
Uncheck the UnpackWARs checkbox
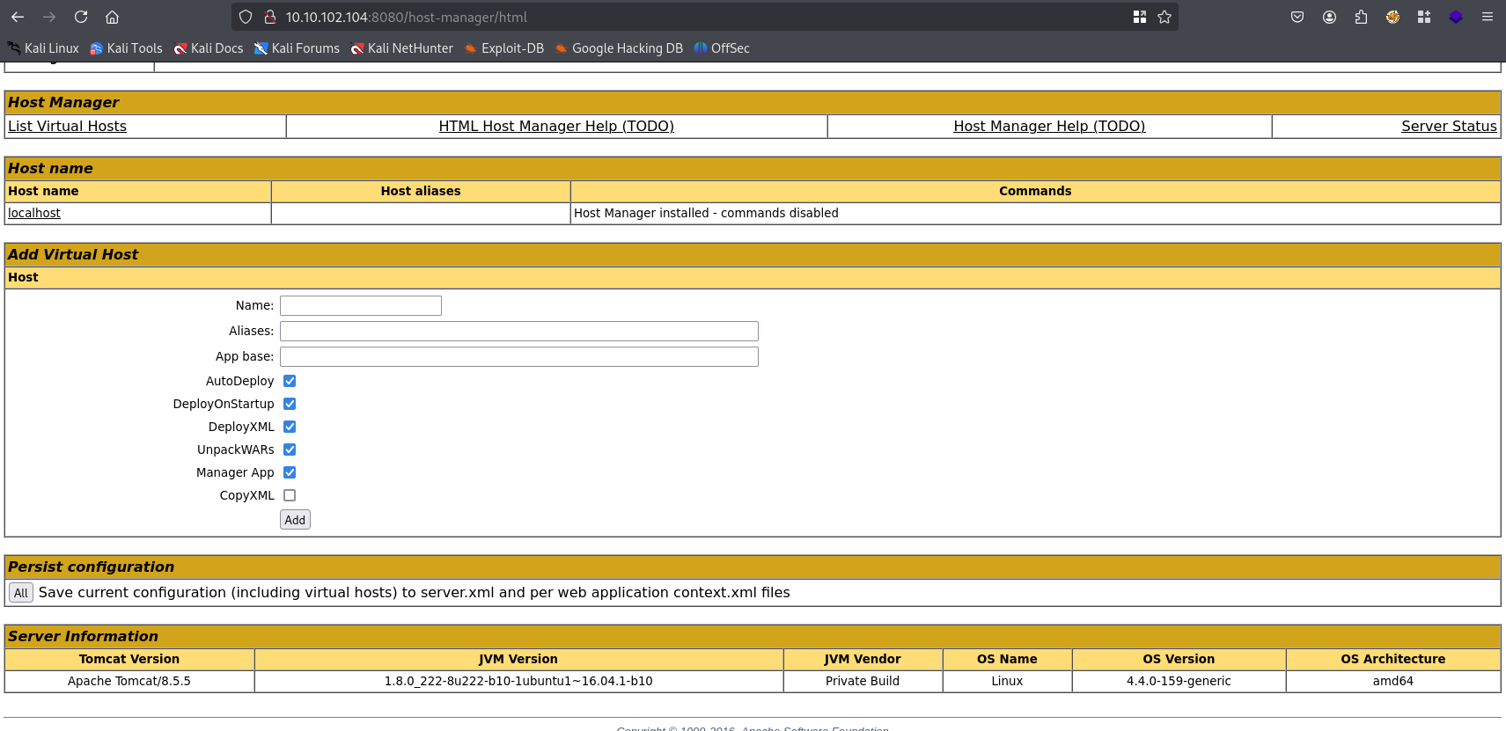[290, 450]
